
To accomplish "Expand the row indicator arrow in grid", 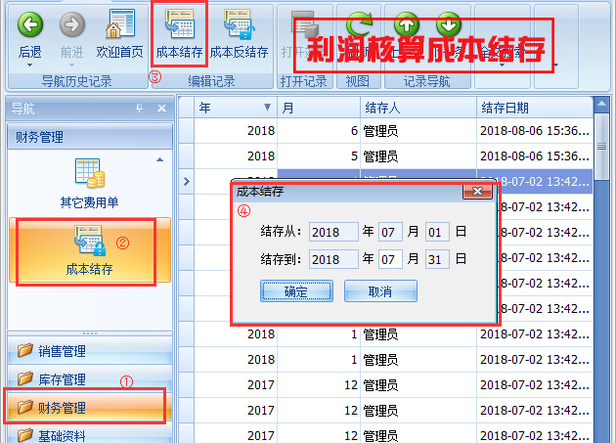I will [187, 181].
